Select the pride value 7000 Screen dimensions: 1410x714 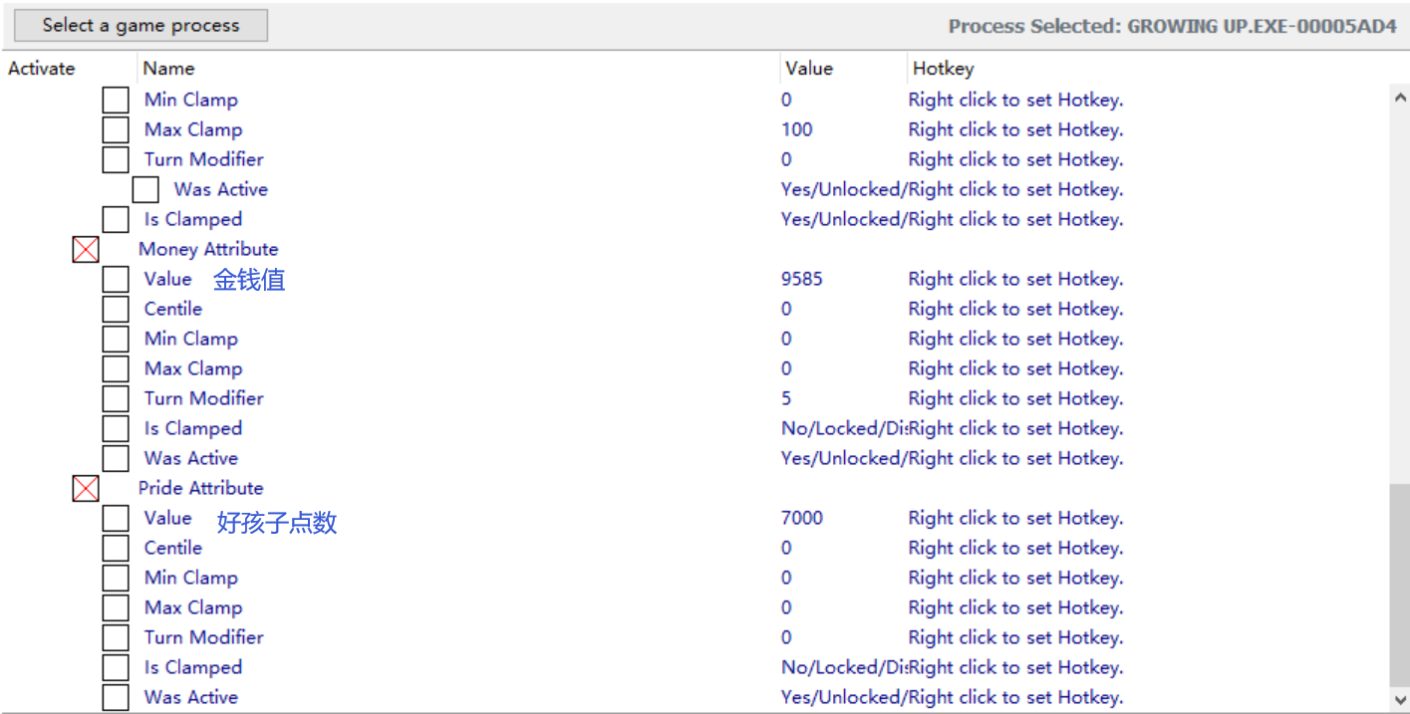802,518
